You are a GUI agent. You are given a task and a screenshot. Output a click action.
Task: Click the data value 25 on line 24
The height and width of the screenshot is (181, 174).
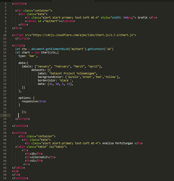point(51,84)
